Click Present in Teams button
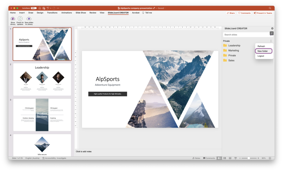 [263, 13]
